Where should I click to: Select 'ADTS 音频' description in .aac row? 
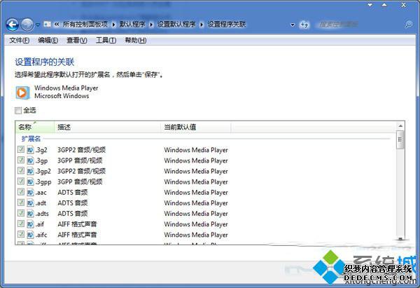point(73,192)
